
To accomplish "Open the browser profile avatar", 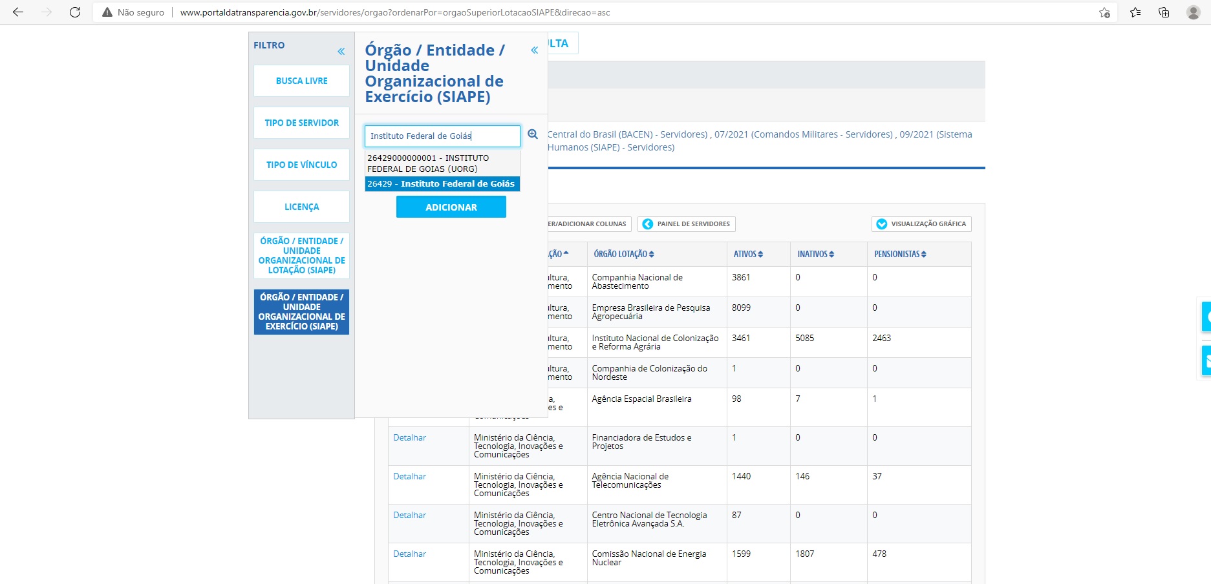I will pos(1193,12).
